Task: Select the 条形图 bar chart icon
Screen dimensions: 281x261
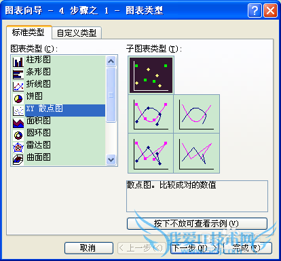Action: pos(18,74)
